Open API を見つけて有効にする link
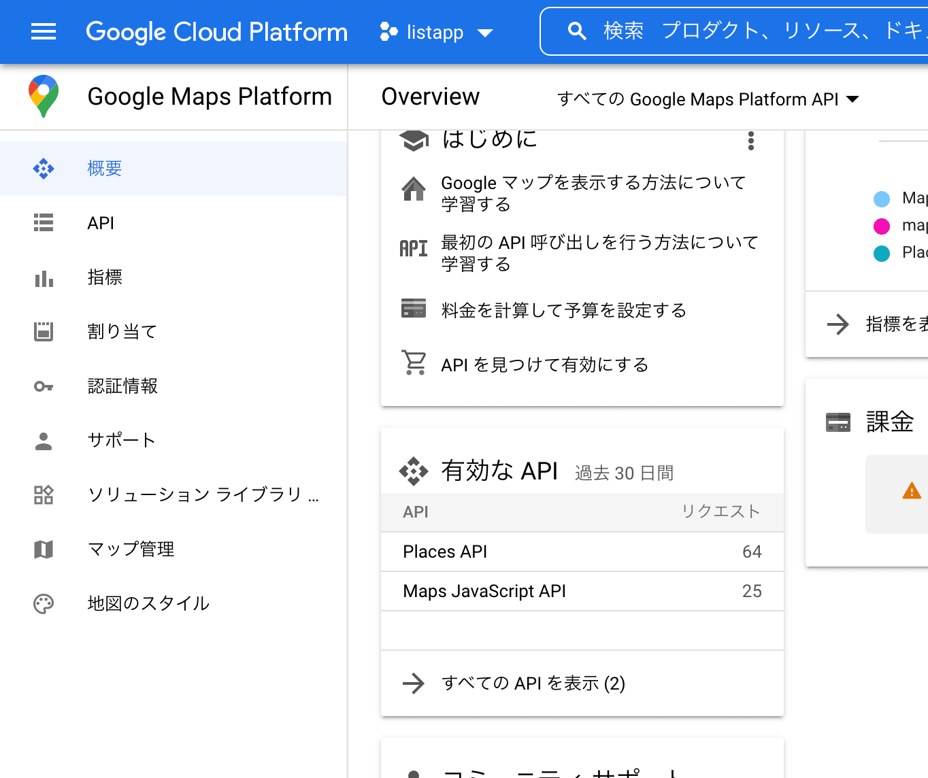 click(x=544, y=365)
